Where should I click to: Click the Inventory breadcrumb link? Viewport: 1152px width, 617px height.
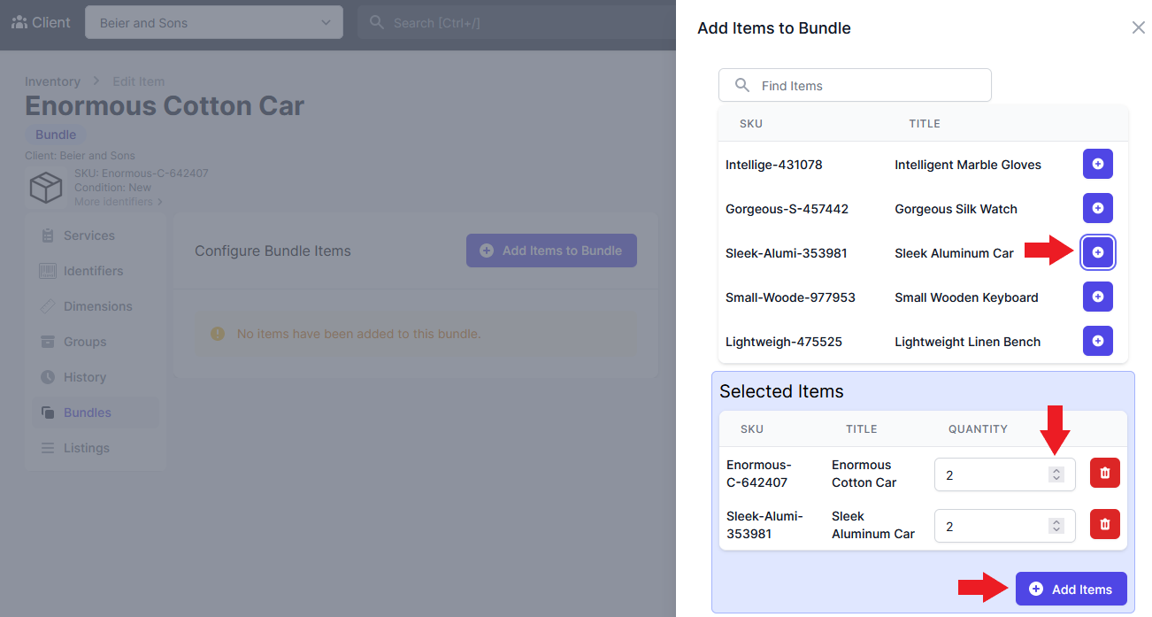[52, 81]
